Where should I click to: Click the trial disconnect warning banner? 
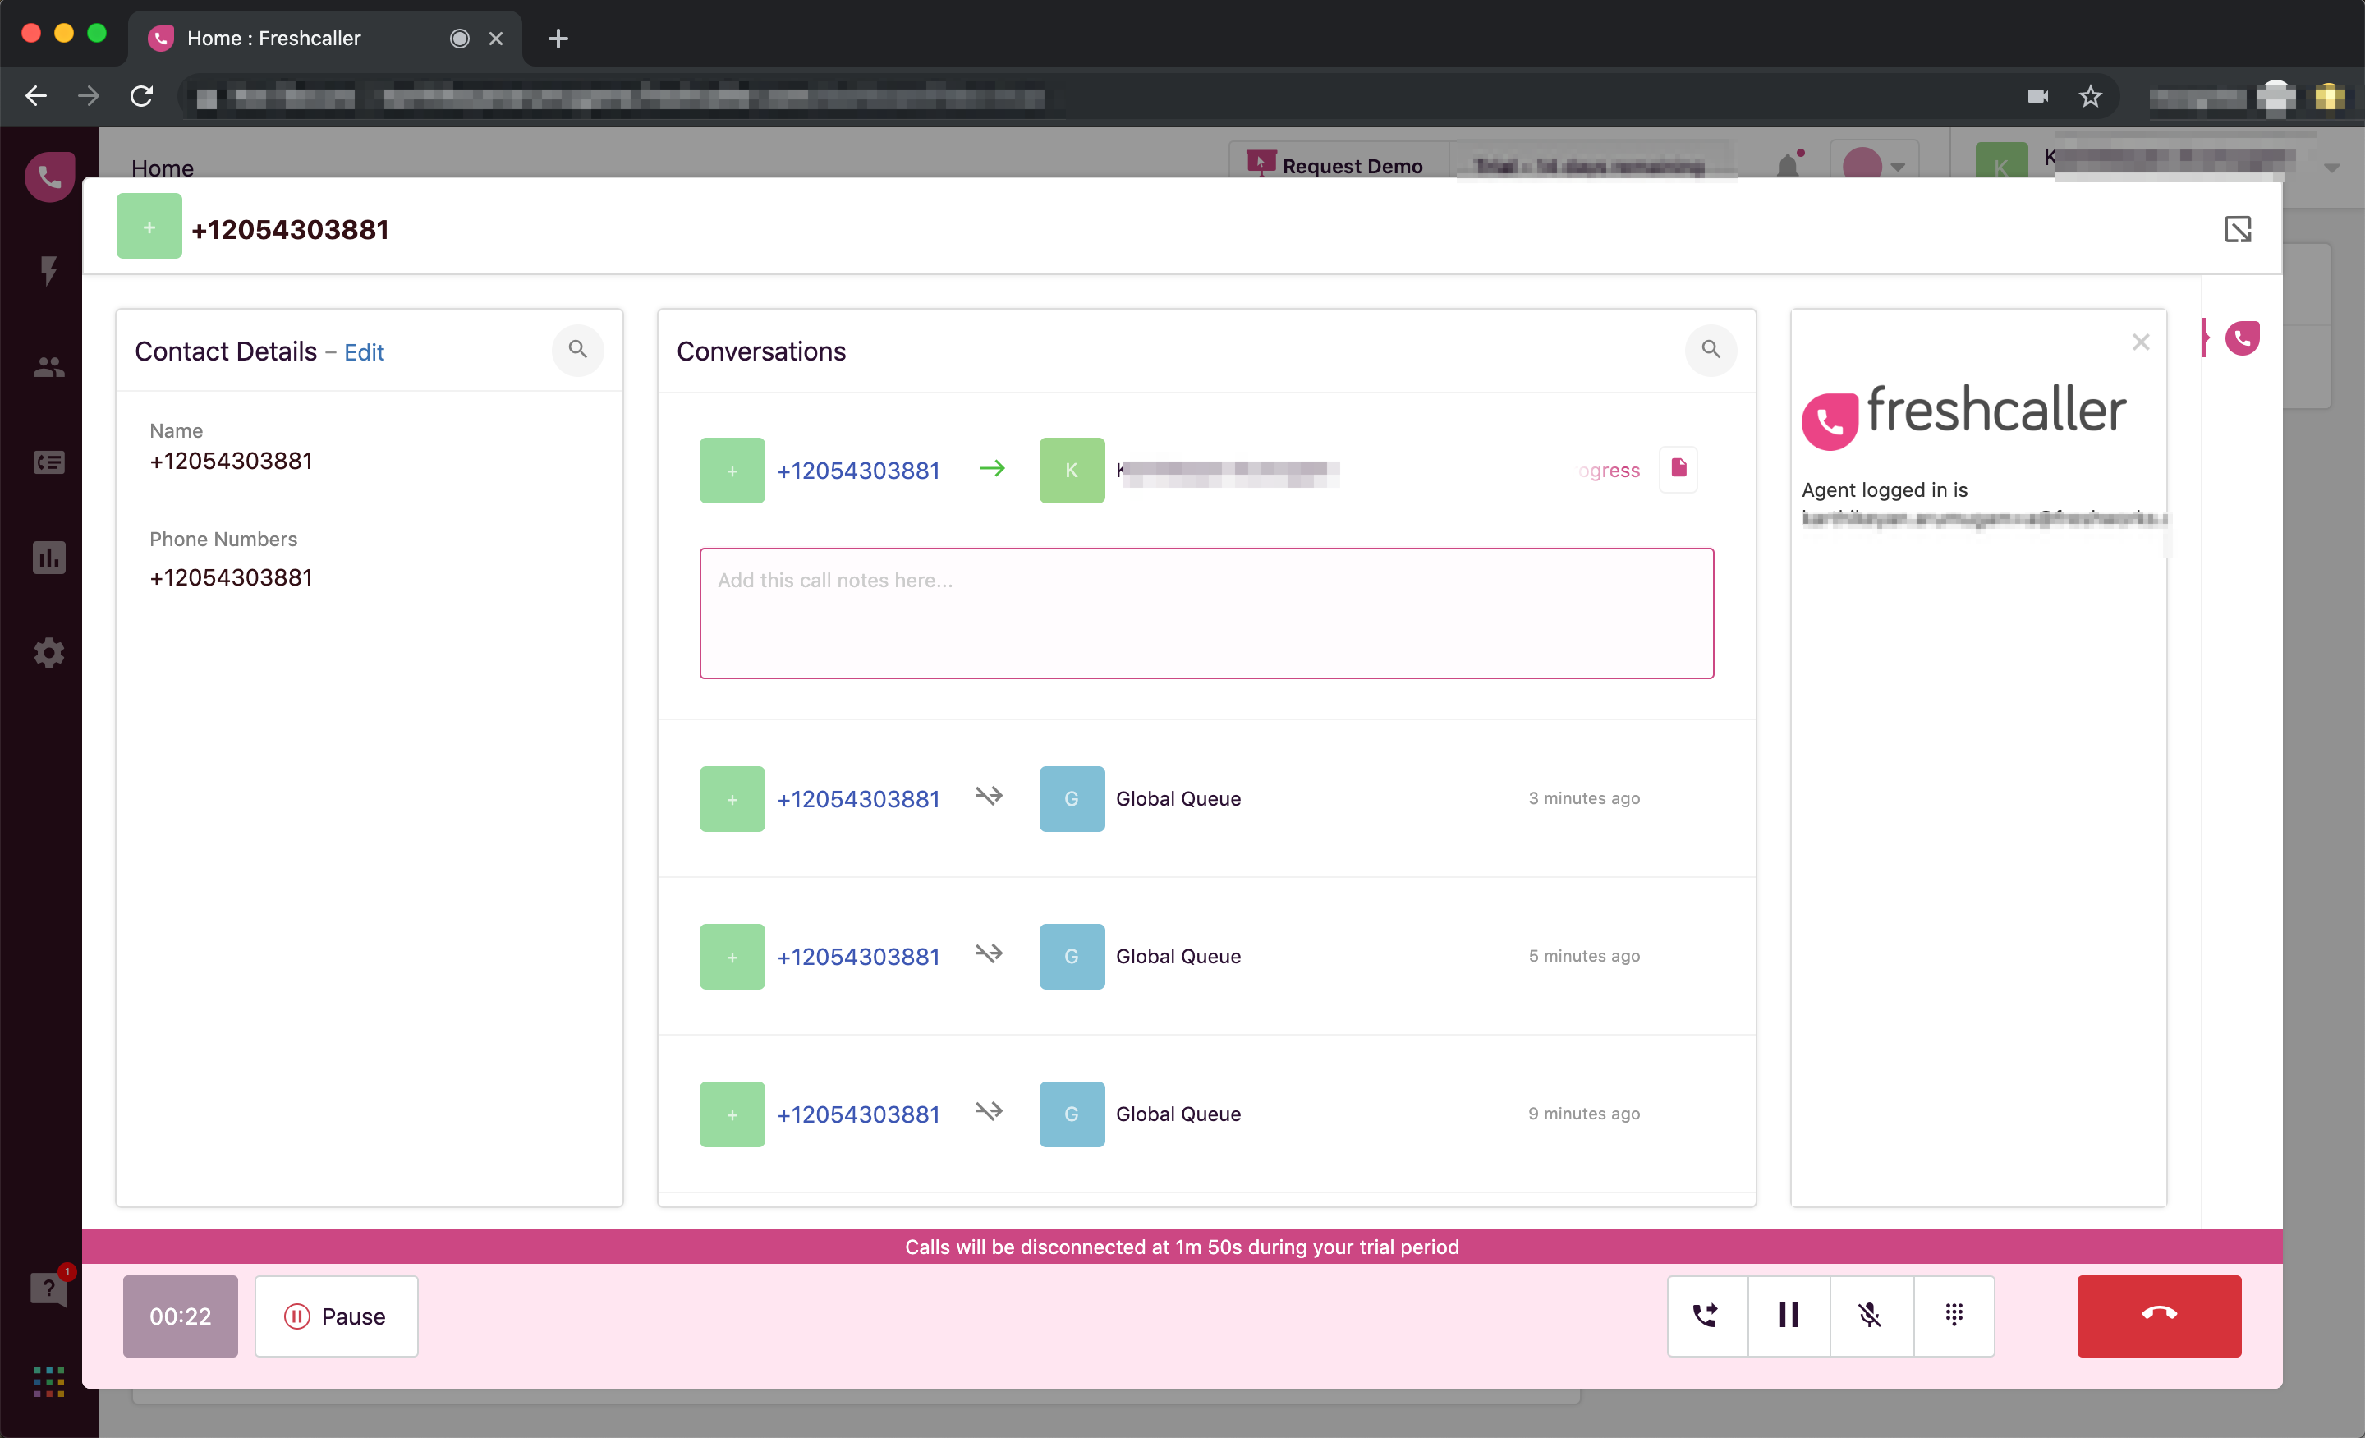(1182, 1246)
